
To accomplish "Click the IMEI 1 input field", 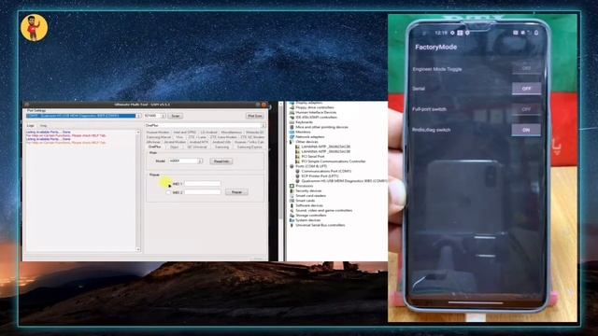I will (203, 184).
